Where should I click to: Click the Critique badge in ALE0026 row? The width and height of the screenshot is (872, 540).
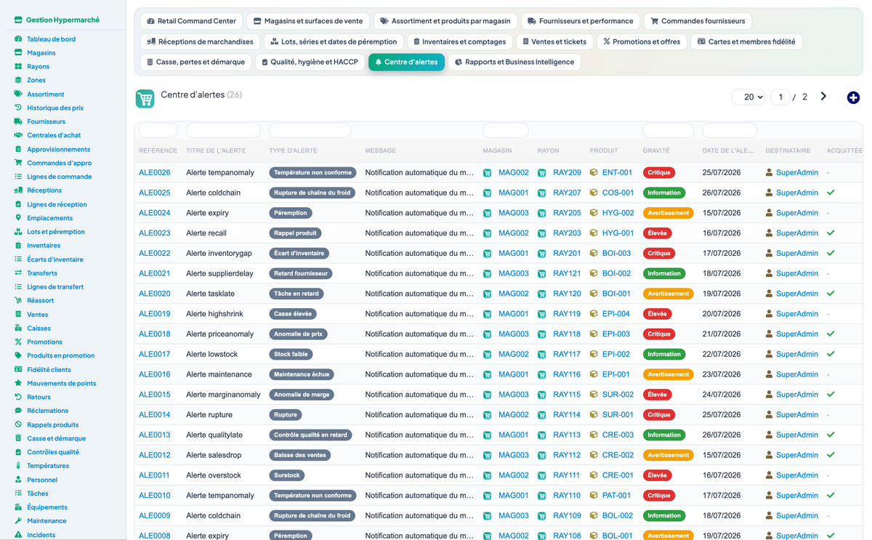[659, 173]
